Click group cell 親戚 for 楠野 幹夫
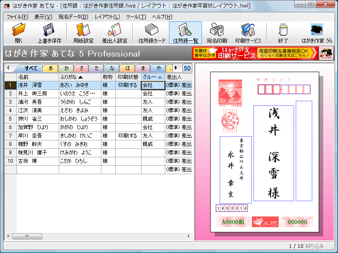This screenshot has width=338, height=253. click(x=153, y=144)
